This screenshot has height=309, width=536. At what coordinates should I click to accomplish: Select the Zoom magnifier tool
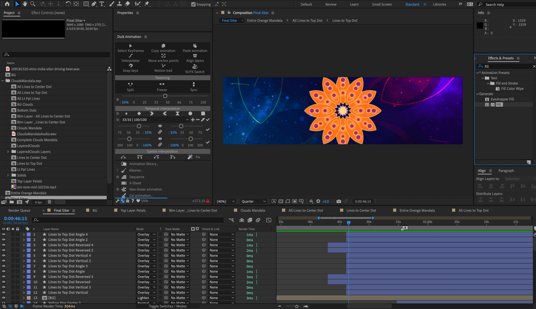point(32,4)
